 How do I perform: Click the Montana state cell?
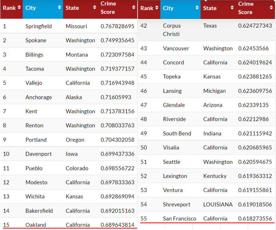[x=77, y=55]
